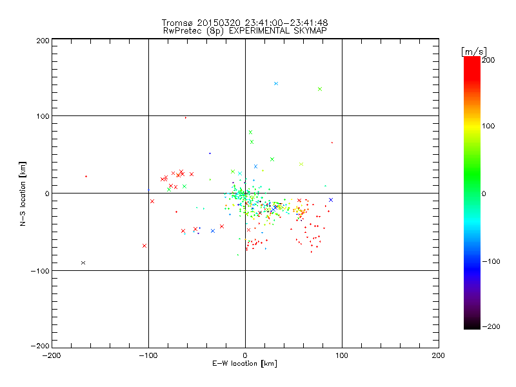
Task: Select the black X marker at lower left
Action: 83,263
